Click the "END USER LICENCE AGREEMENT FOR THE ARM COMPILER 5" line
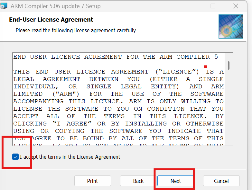 [116, 57]
